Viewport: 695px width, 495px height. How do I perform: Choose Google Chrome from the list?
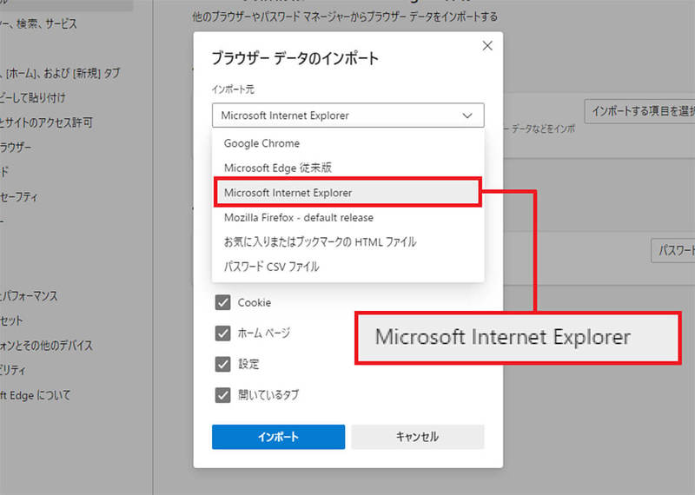tap(348, 143)
